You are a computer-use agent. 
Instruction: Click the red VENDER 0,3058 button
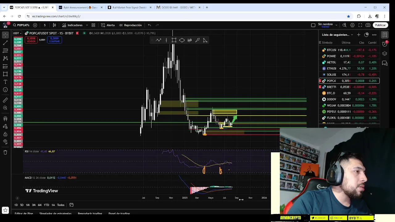[31, 40]
